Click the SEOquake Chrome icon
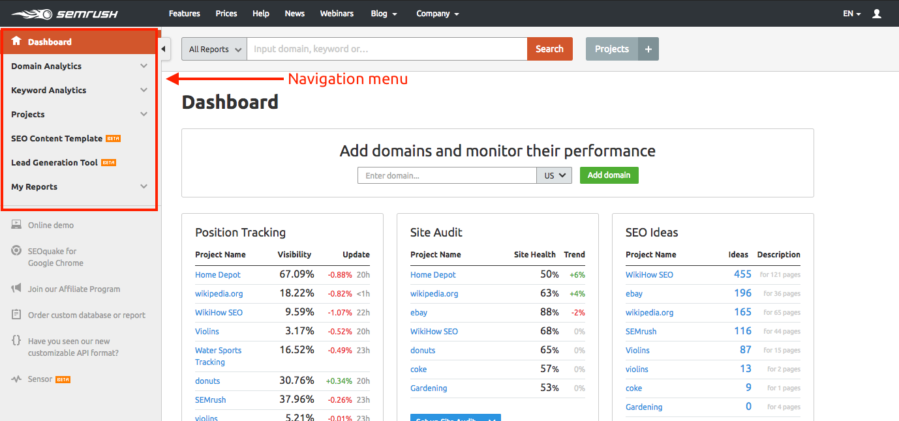899x421 pixels. tap(16, 251)
